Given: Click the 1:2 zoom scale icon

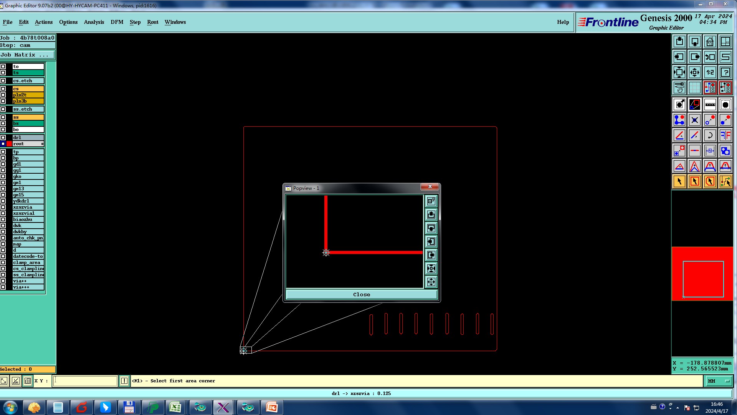Looking at the screenshot, I should 710,72.
